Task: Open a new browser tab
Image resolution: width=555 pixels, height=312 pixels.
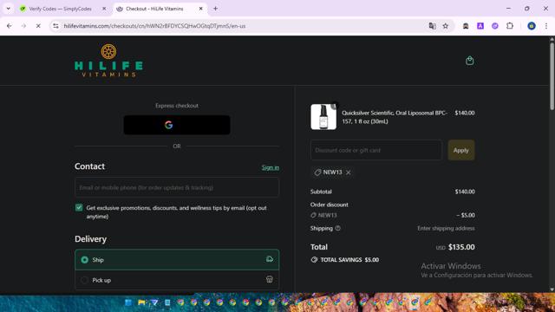Action: pyautogui.click(x=216, y=9)
